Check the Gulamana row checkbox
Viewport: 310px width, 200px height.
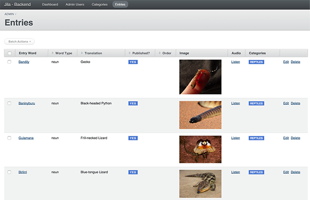(x=9, y=138)
